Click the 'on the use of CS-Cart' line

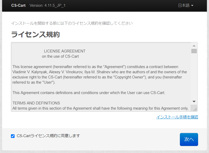point(60,56)
